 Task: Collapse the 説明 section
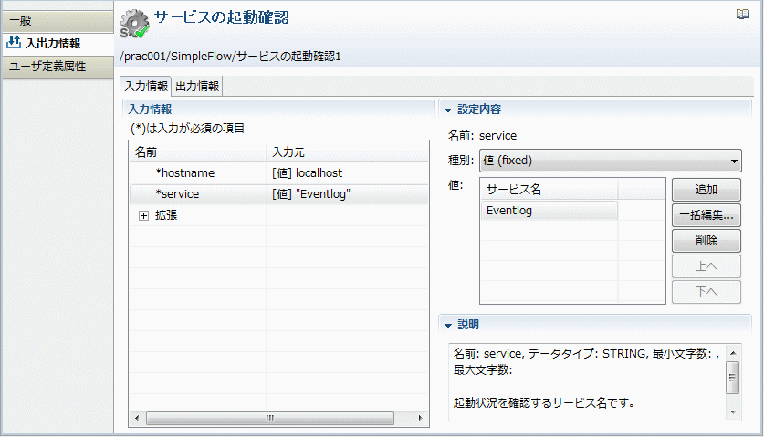click(x=448, y=325)
